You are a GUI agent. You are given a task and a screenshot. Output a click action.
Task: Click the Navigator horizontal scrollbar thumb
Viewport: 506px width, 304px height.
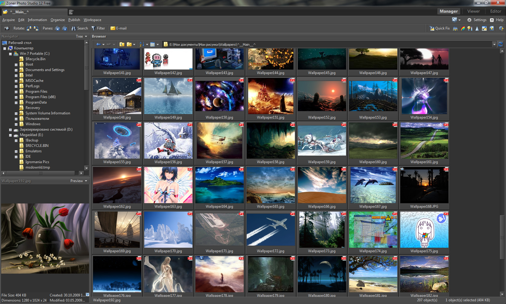[40, 173]
